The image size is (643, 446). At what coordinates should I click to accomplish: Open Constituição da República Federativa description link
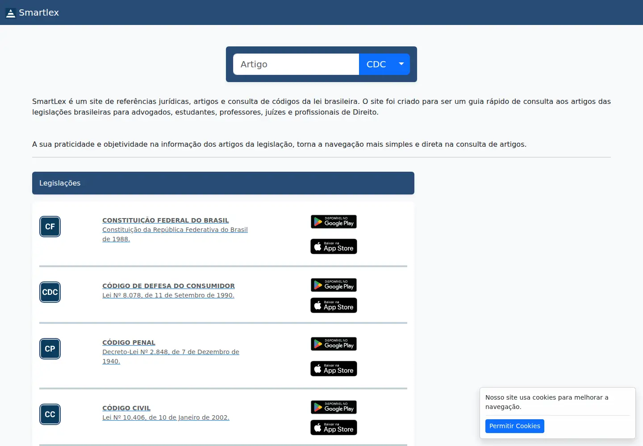175,234
